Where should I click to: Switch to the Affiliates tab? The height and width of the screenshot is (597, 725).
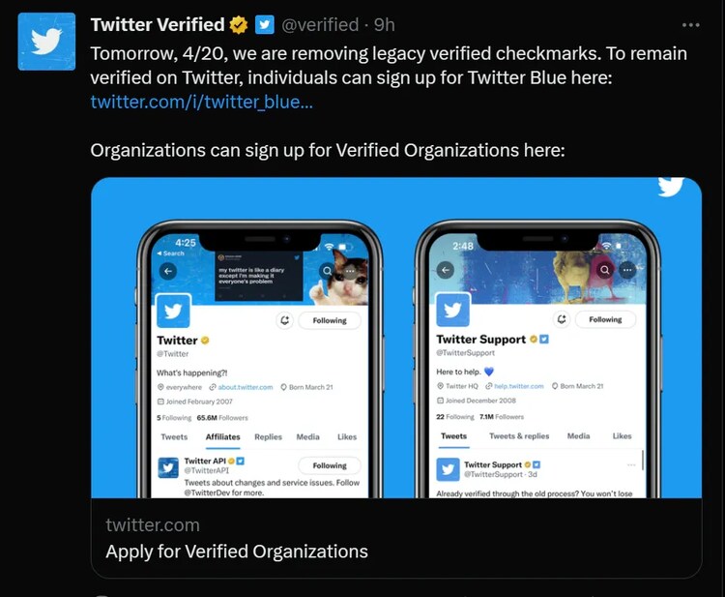coord(223,436)
